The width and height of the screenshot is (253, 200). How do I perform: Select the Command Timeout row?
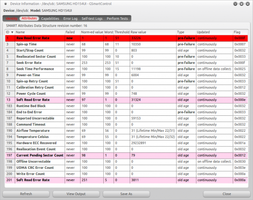[126, 125]
